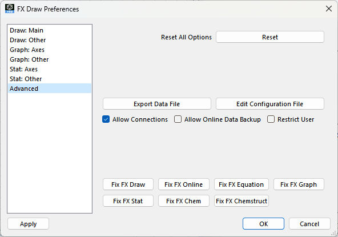Run Fix FX Equation
The image size is (338, 237).
(242, 184)
